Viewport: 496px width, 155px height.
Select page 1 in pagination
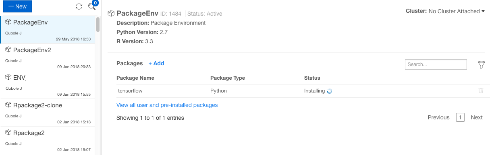click(461, 117)
